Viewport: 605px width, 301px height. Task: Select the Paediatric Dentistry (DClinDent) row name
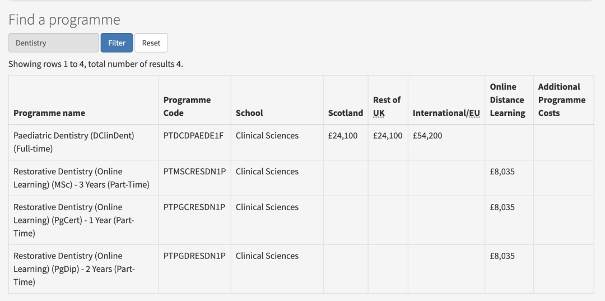[x=73, y=142]
